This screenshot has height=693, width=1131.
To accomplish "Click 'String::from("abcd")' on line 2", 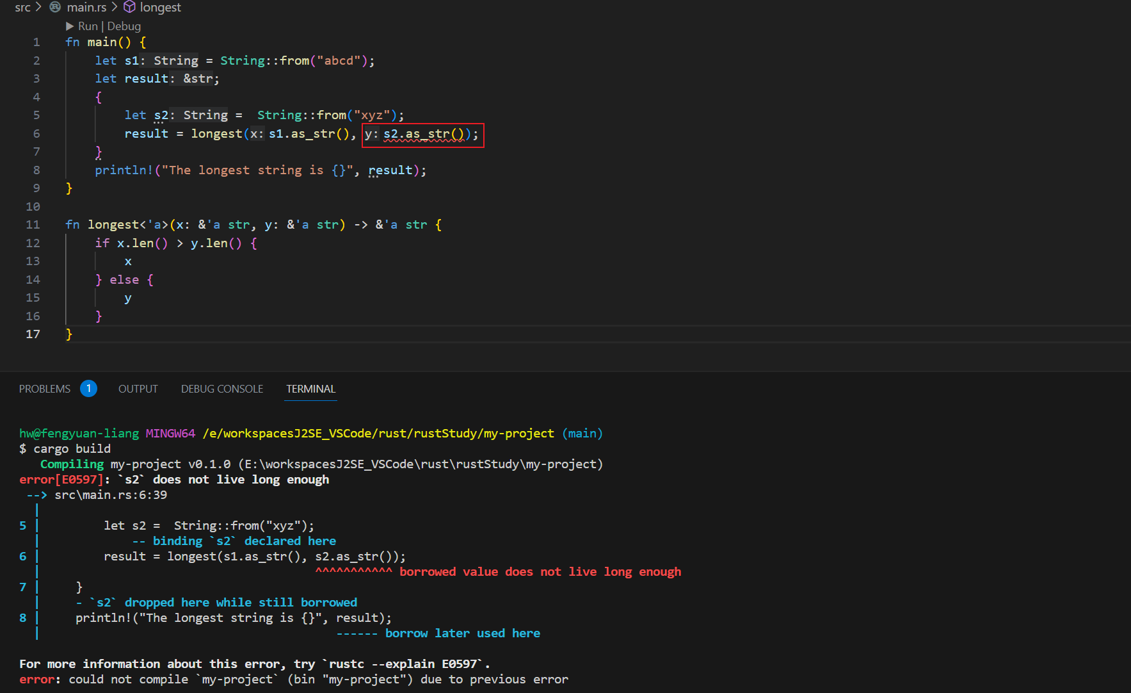I will 293,61.
